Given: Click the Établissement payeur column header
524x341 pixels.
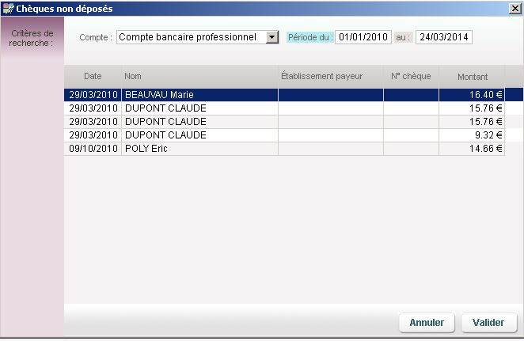Looking at the screenshot, I should pos(330,77).
